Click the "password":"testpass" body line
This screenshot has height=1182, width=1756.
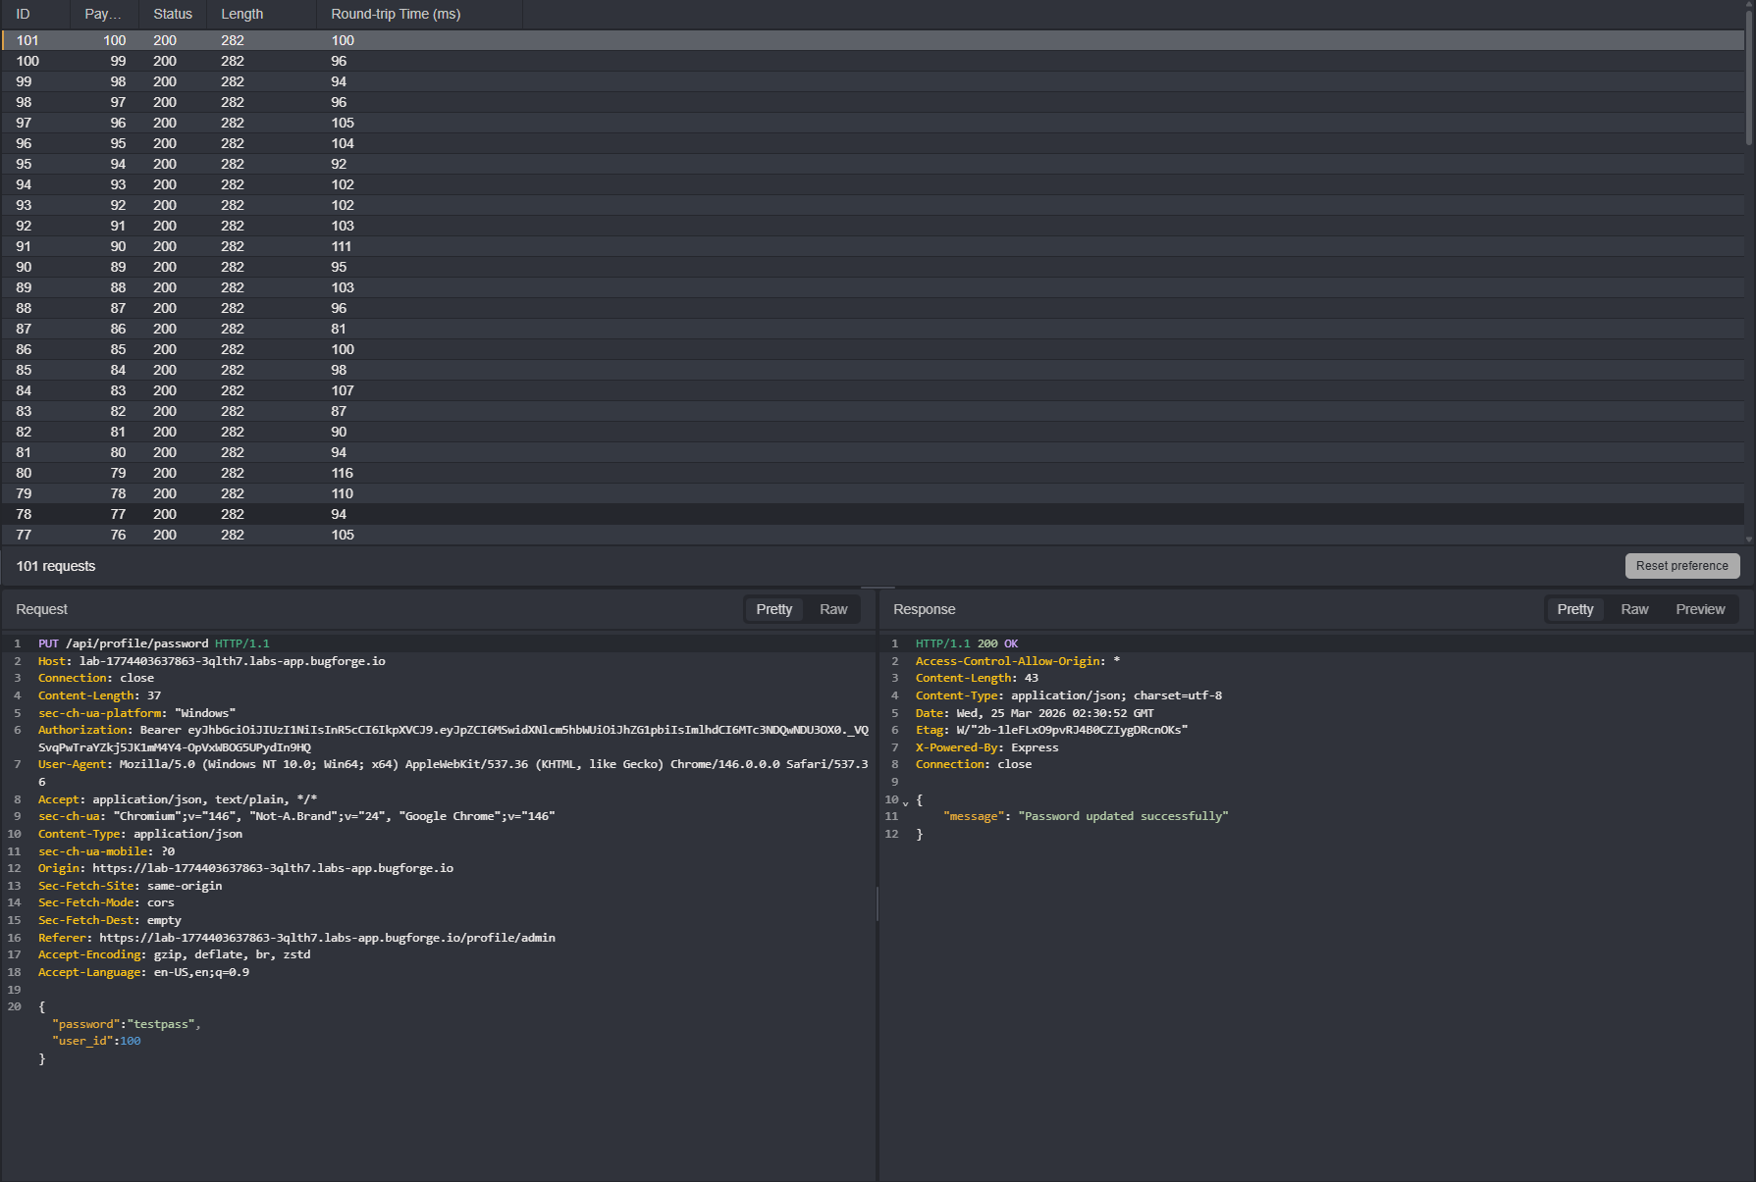coord(126,1024)
